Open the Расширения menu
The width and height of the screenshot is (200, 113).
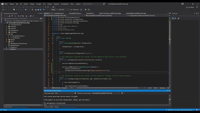65,4
